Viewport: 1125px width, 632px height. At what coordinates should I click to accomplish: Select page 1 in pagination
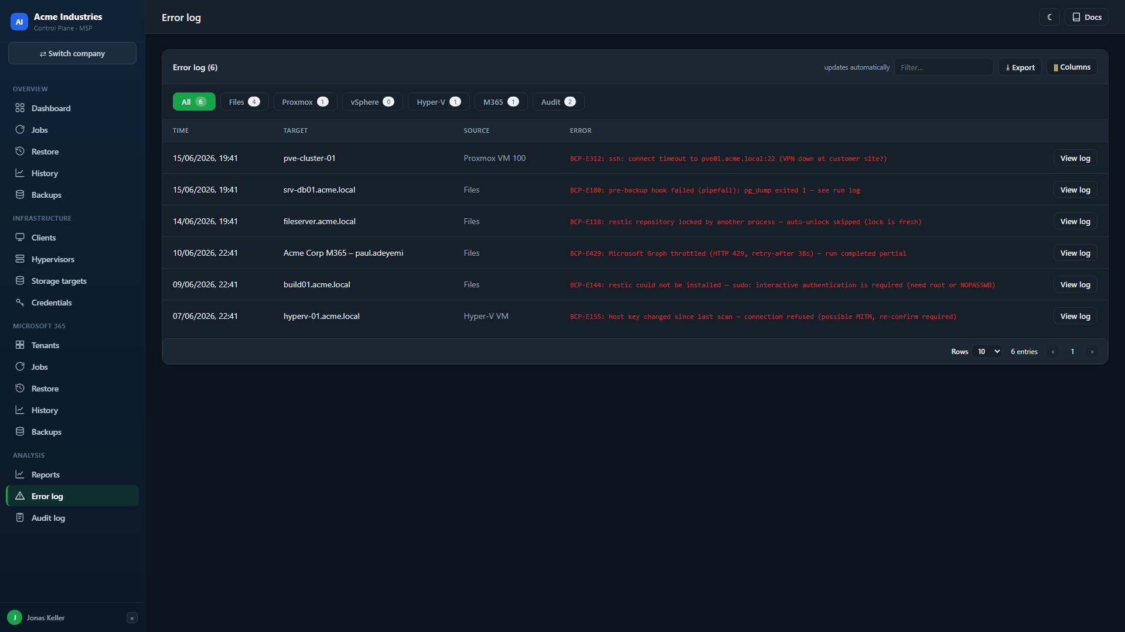[1072, 352]
